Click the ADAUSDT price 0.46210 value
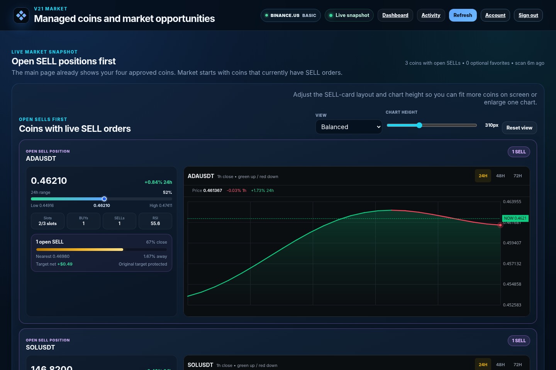This screenshot has width=556, height=370. click(x=49, y=181)
